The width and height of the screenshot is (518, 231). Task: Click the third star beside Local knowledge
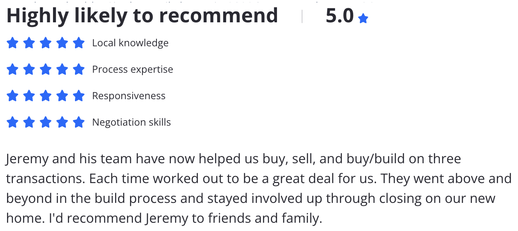click(46, 43)
